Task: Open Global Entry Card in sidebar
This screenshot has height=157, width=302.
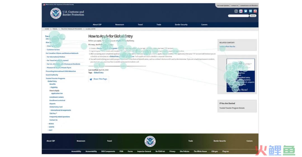Action: (x=56, y=107)
